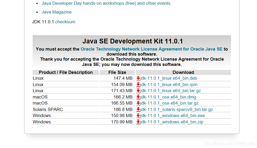Click Windows cell in 150.98 MB row
The image size is (257, 148).
coord(66,116)
